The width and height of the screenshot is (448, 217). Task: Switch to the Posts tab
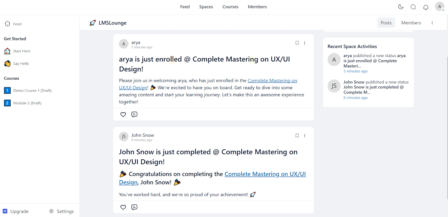point(386,23)
